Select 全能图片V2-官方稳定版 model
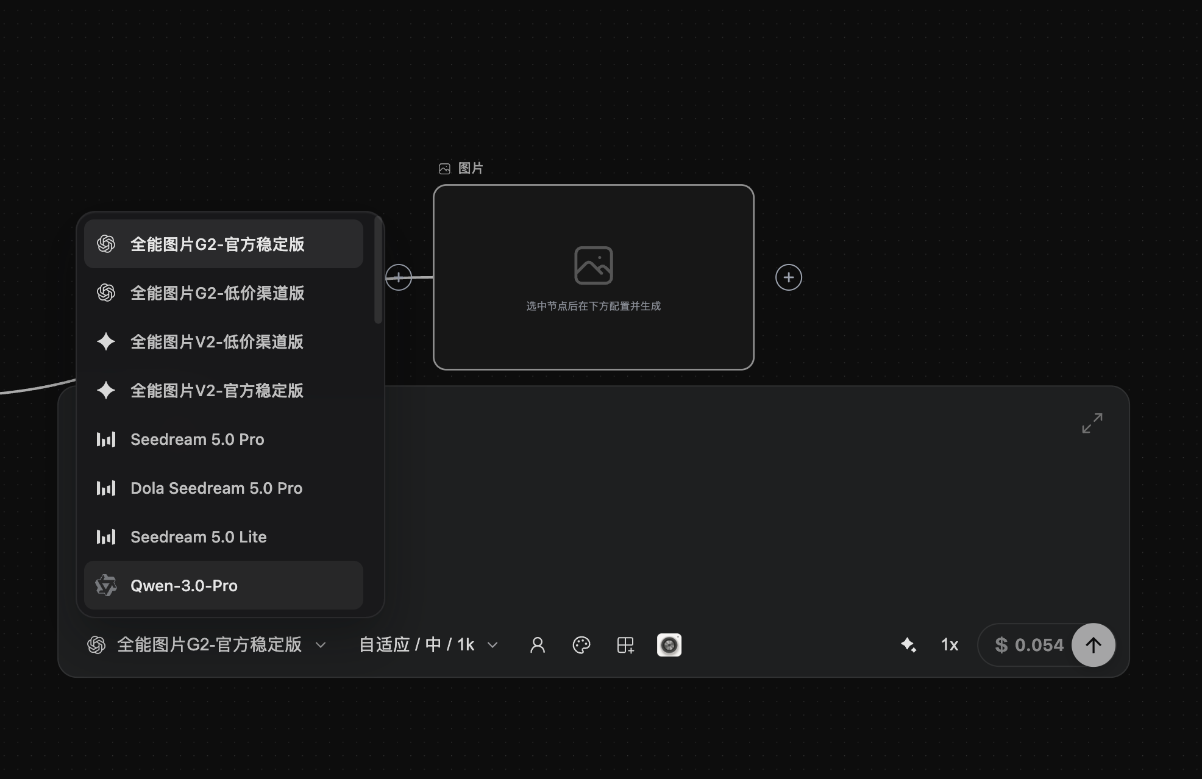The width and height of the screenshot is (1202, 779). [224, 390]
